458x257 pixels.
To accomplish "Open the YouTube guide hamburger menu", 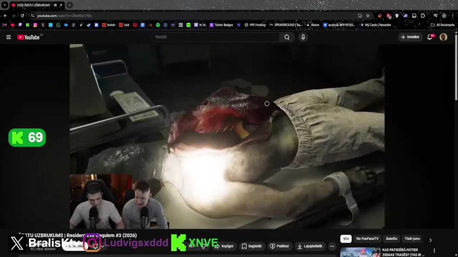I will [x=9, y=37].
